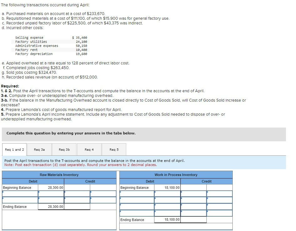The height and width of the screenshot is (231, 296).
Task: Click the Work in Process Beginning Balance value 18,100.00
Action: coord(168,188)
